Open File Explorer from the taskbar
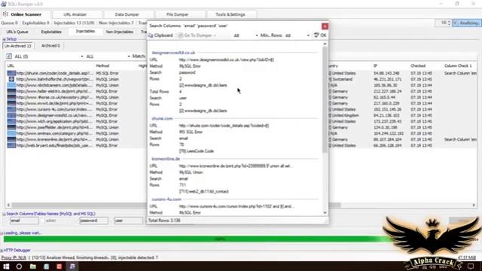Screen dimensions: 482x271 [x=32, y=266]
